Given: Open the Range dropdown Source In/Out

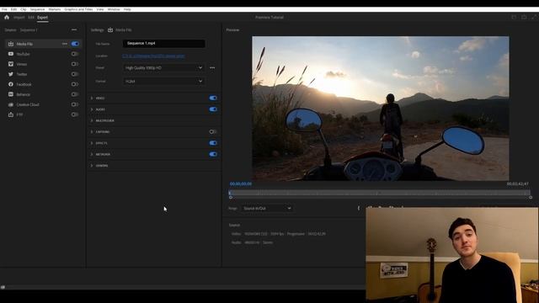Looking at the screenshot, I should point(267,208).
